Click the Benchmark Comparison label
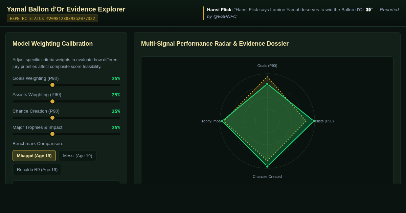Image resolution: width=406 pixels, height=213 pixels. [38, 143]
